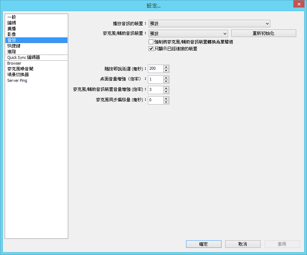The image size is (307, 255).
Task: Select 場景切換器 in the list
Action: pos(36,75)
